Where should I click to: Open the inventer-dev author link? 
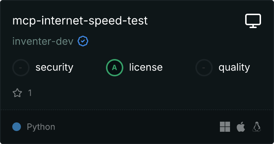[x=43, y=42]
